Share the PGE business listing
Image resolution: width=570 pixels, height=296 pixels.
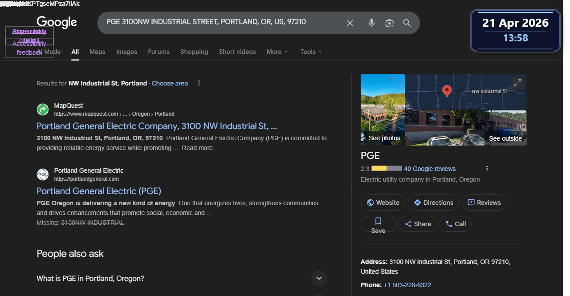(x=418, y=224)
